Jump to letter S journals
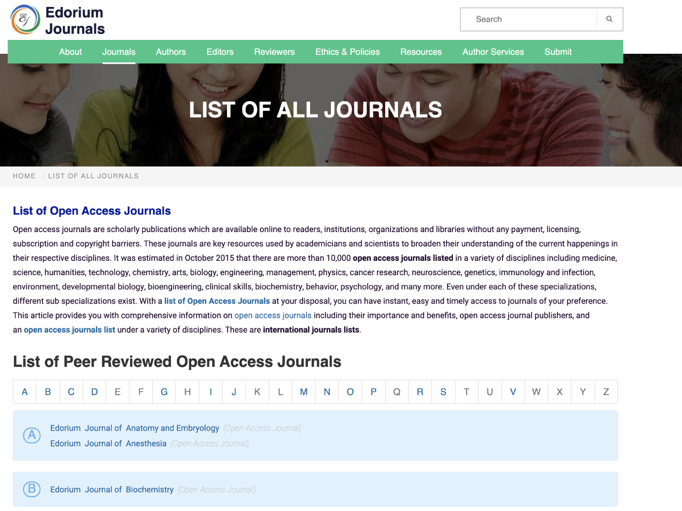Screen dimensions: 682x511 tap(443, 392)
